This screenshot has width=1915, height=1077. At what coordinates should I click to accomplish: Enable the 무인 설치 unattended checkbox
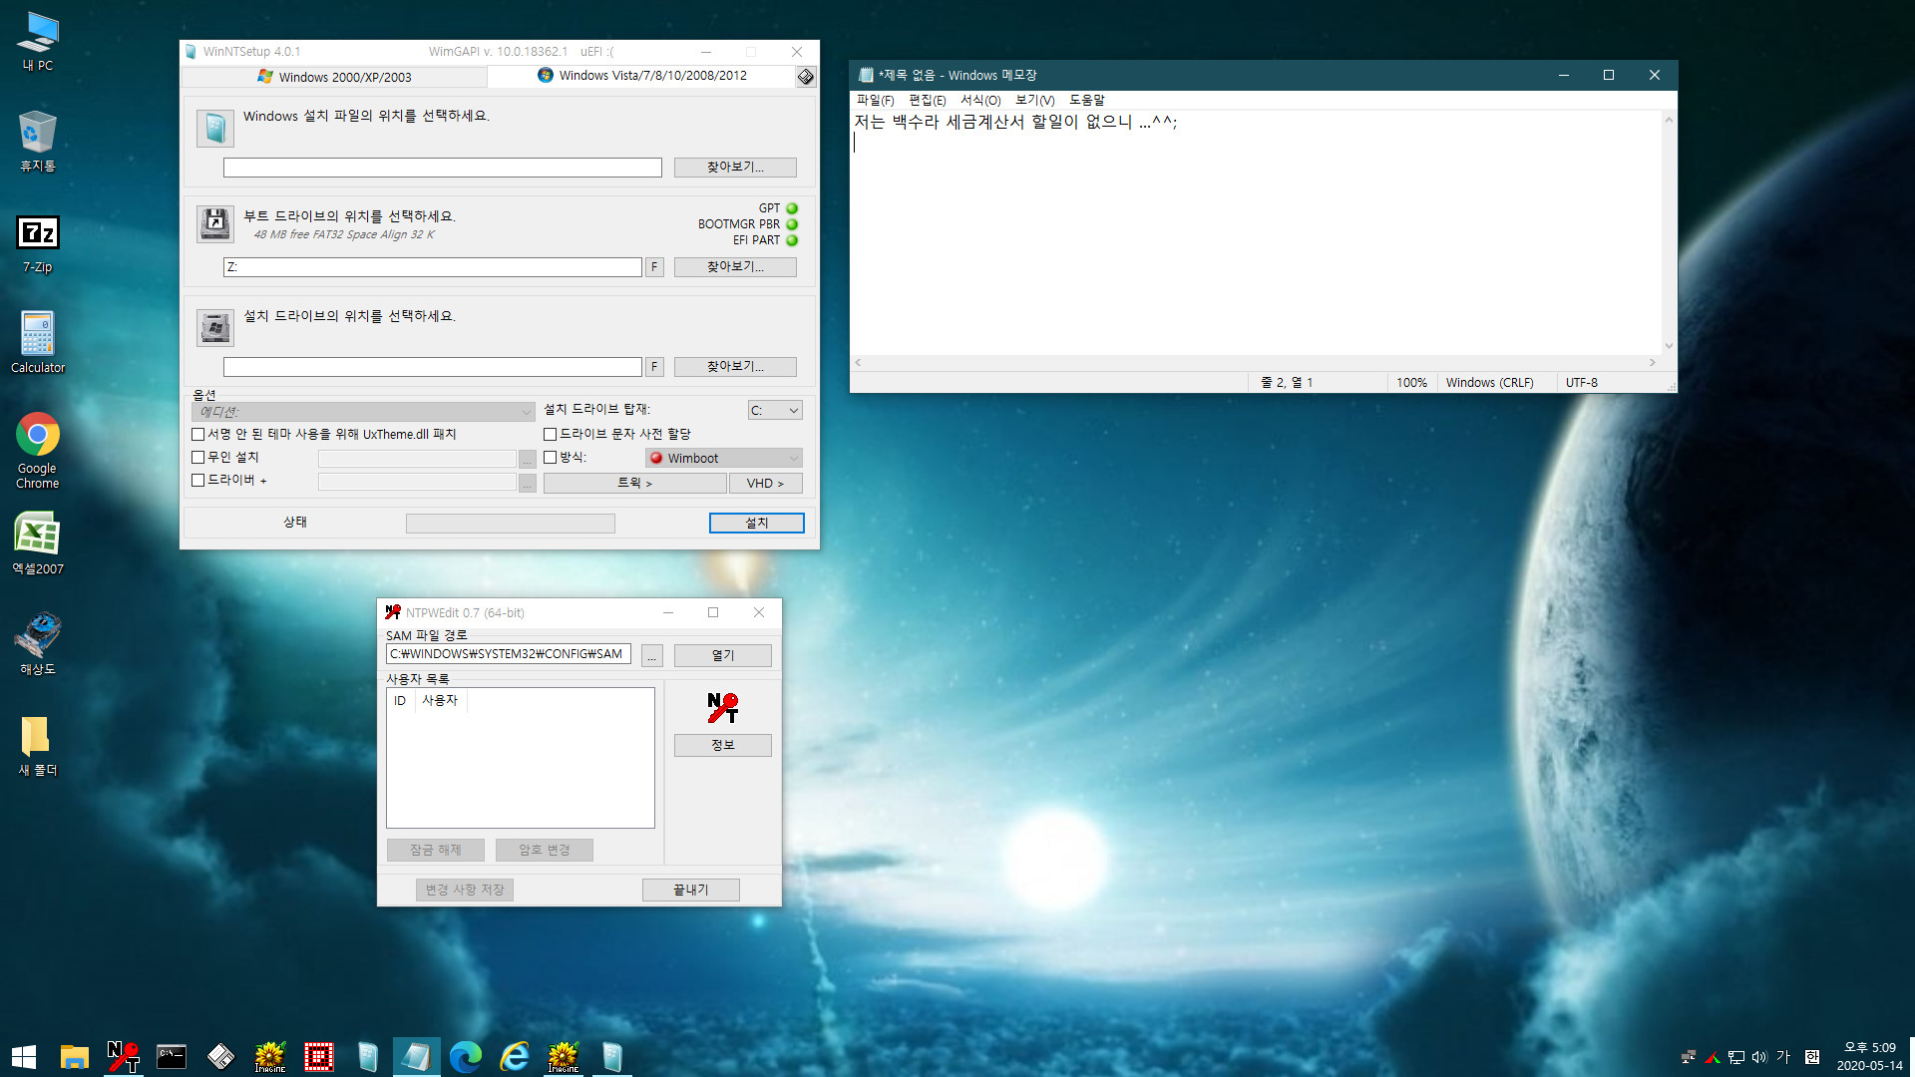pos(197,457)
